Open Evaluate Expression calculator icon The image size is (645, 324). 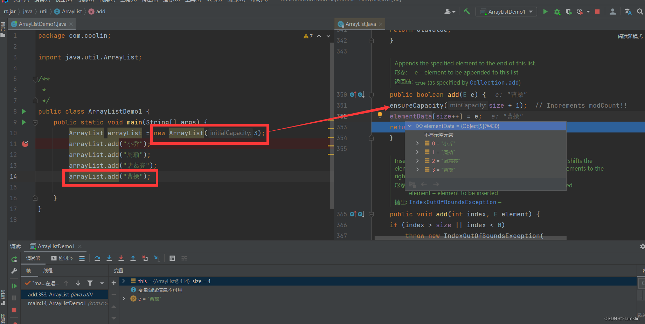(x=172, y=259)
